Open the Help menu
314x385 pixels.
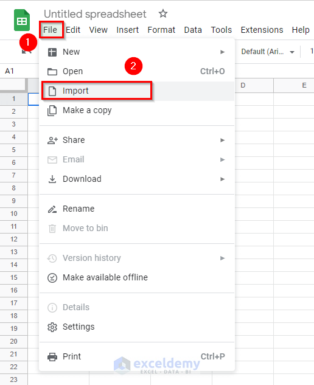click(x=301, y=30)
